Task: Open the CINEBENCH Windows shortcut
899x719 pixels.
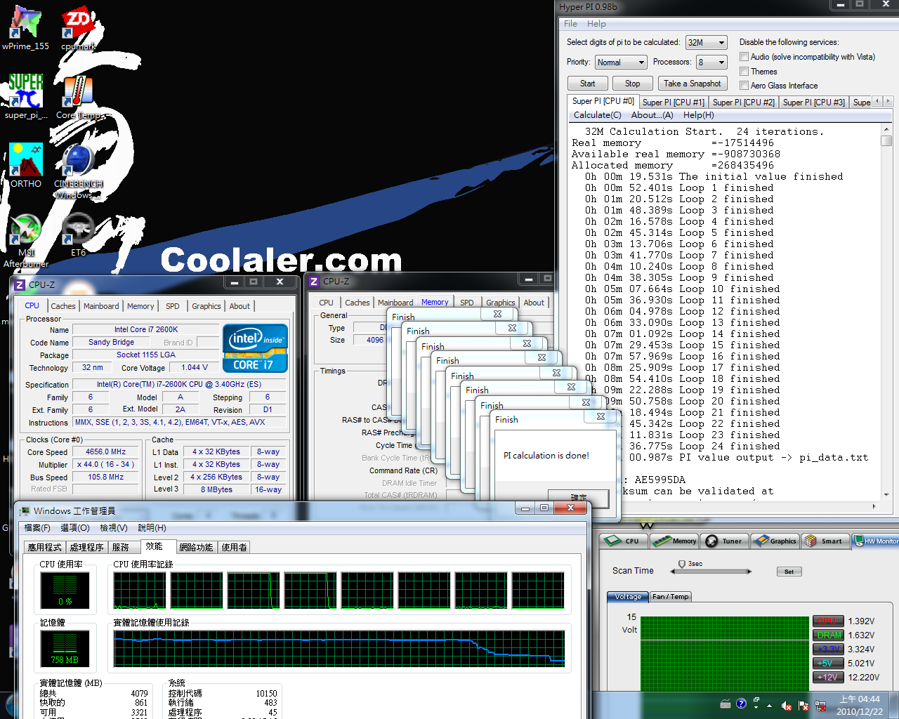Action: (78, 171)
